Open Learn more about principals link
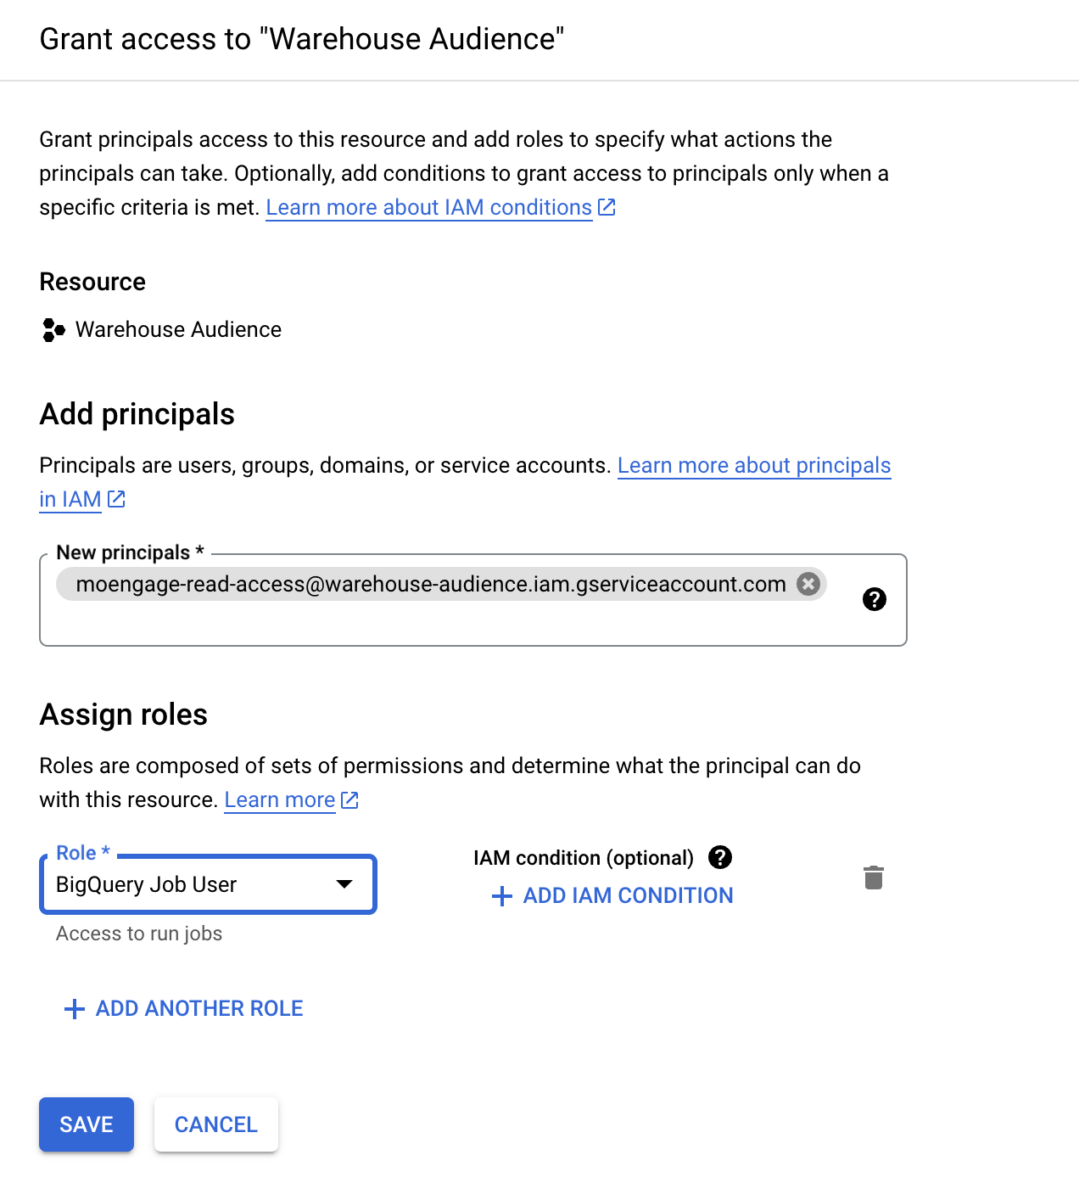Screen dimensions: 1079x1200 pos(753,466)
